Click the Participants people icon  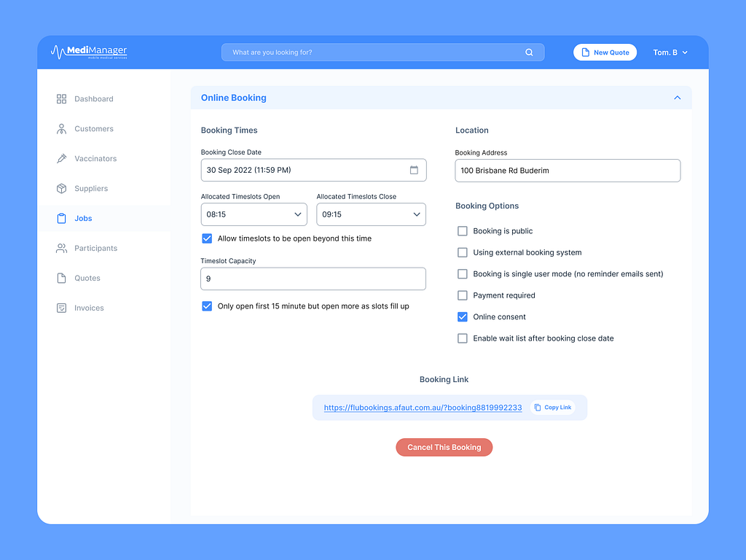click(x=61, y=248)
